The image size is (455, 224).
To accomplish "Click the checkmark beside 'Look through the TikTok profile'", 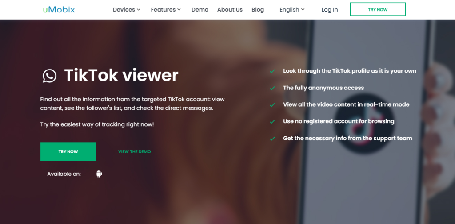I will tap(272, 71).
